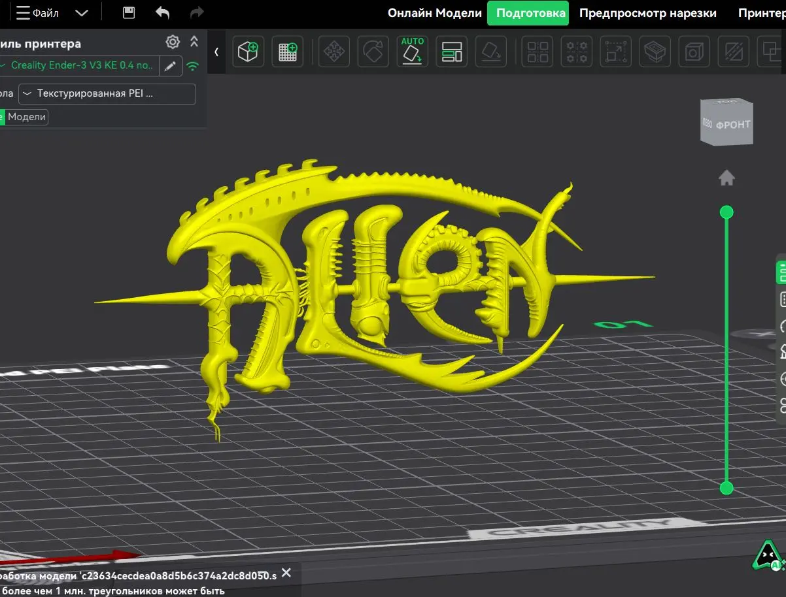Viewport: 786px width, 597px height.
Task: Edit the printer preset with the pencil
Action: point(170,65)
